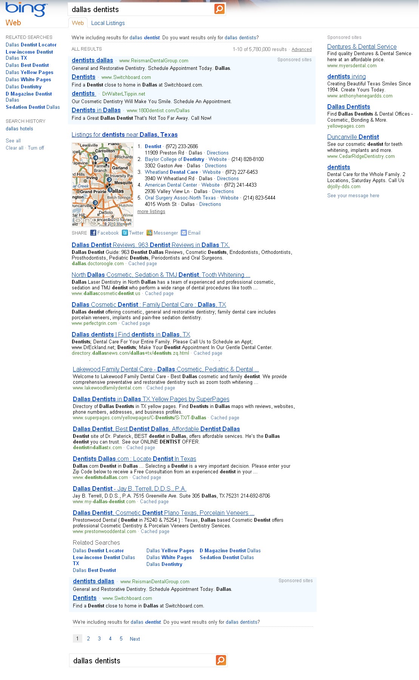Clear all search history
419x680 pixels.
coord(14,148)
